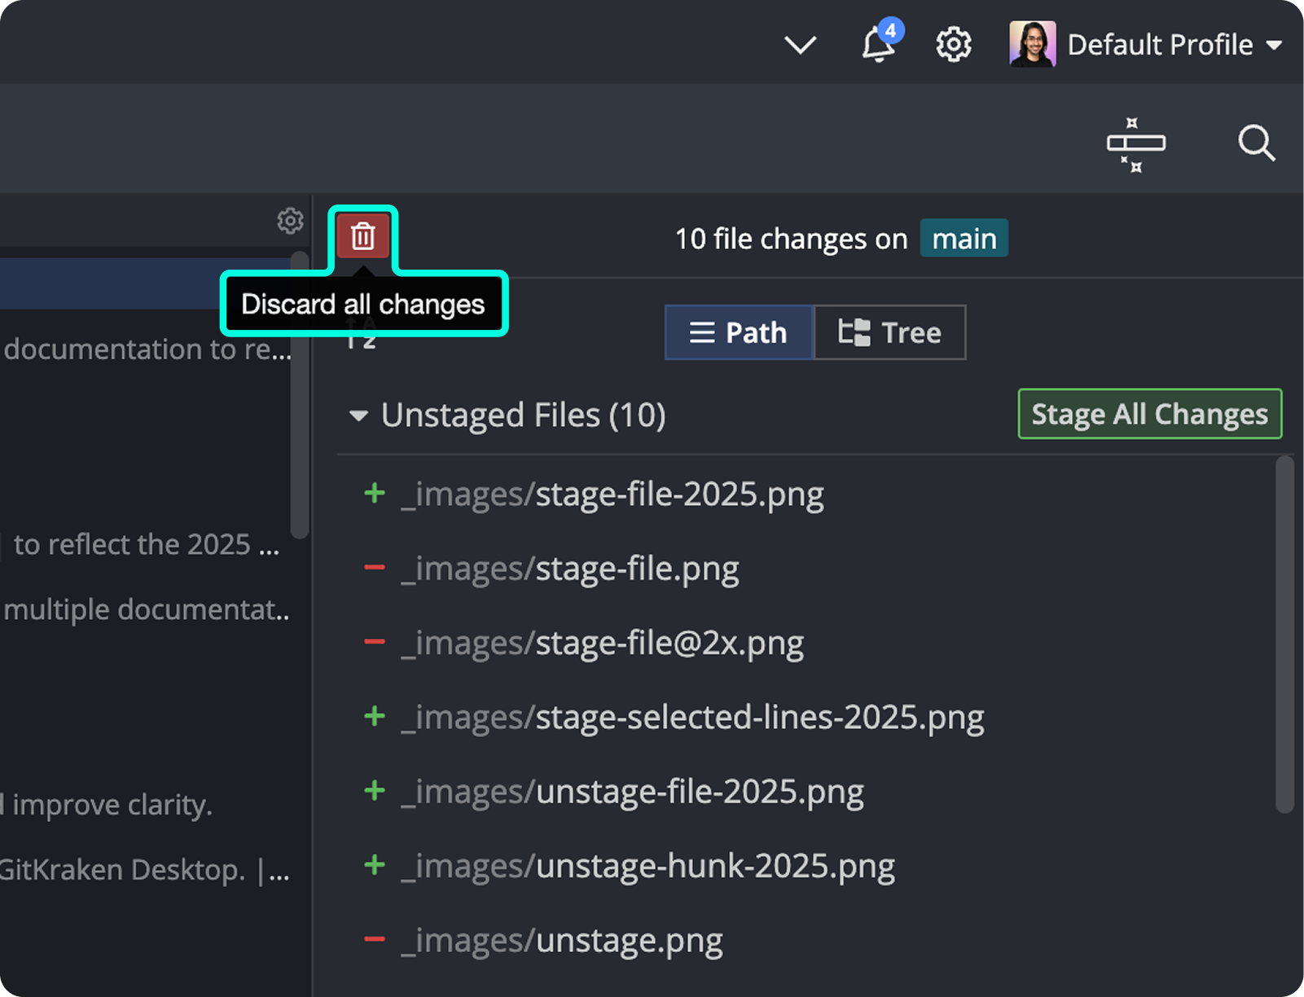1304x997 pixels.
Task: Click the chevron-down next to the notification bell
Action: click(x=800, y=45)
